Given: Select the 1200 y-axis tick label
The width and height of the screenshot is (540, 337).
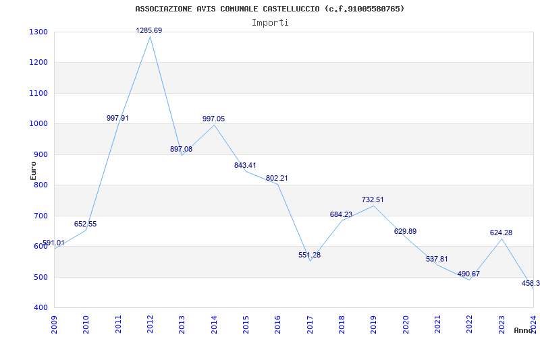Looking at the screenshot, I should (39, 63).
